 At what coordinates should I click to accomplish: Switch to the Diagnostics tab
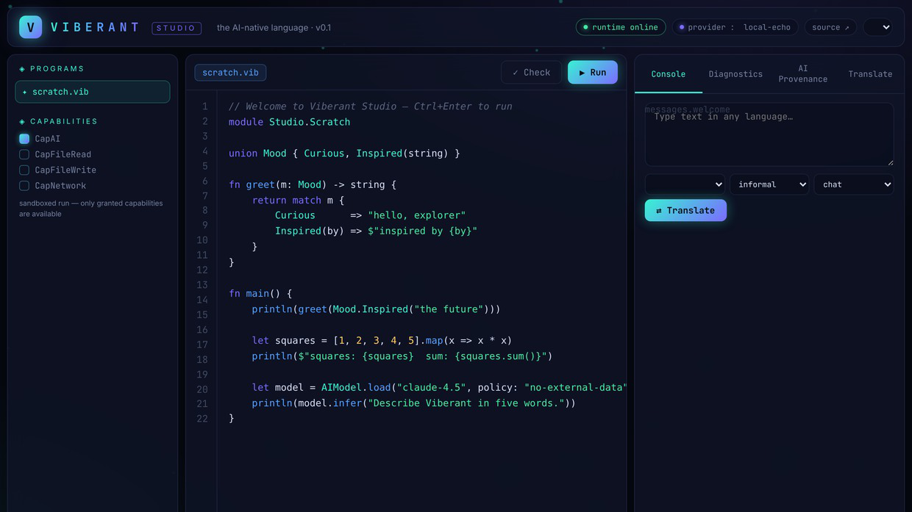coord(735,74)
